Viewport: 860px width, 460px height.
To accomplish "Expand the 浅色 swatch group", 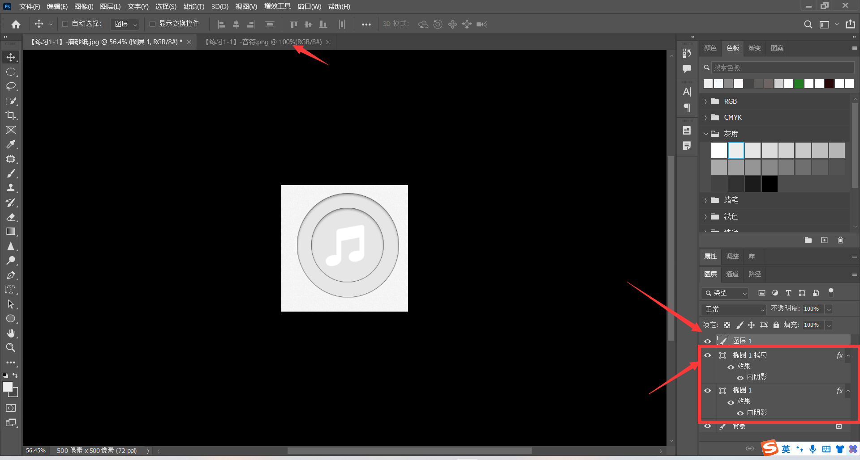I will tap(706, 217).
